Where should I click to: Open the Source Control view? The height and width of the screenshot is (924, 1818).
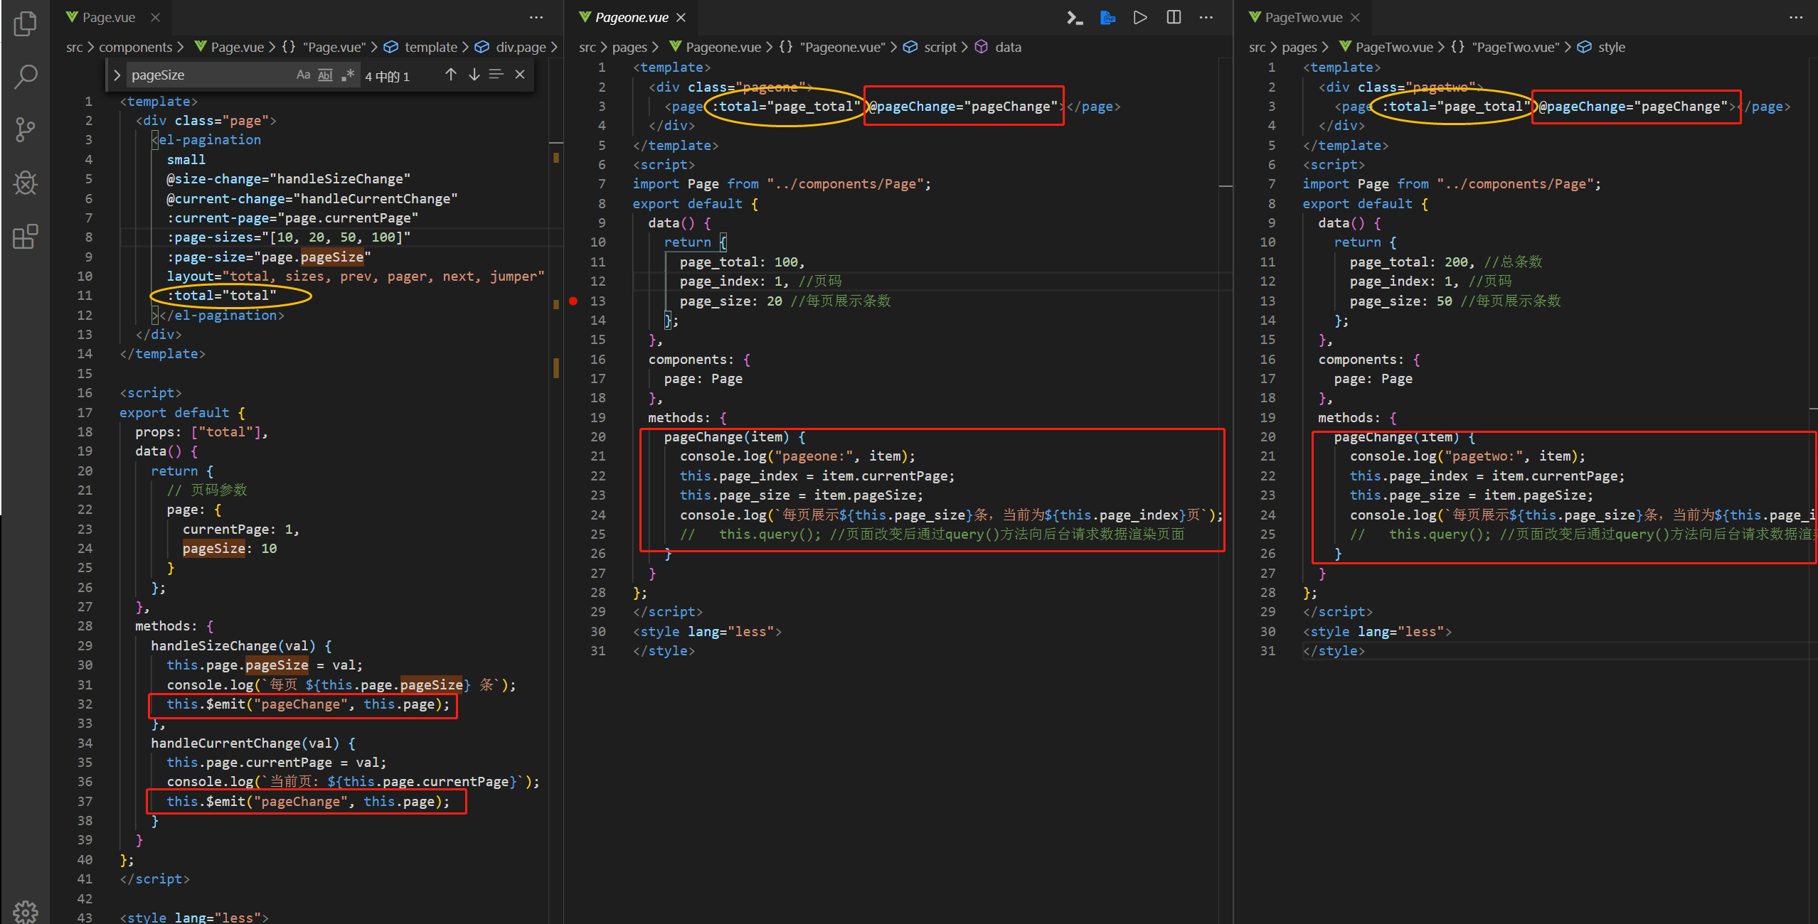pyautogui.click(x=25, y=130)
